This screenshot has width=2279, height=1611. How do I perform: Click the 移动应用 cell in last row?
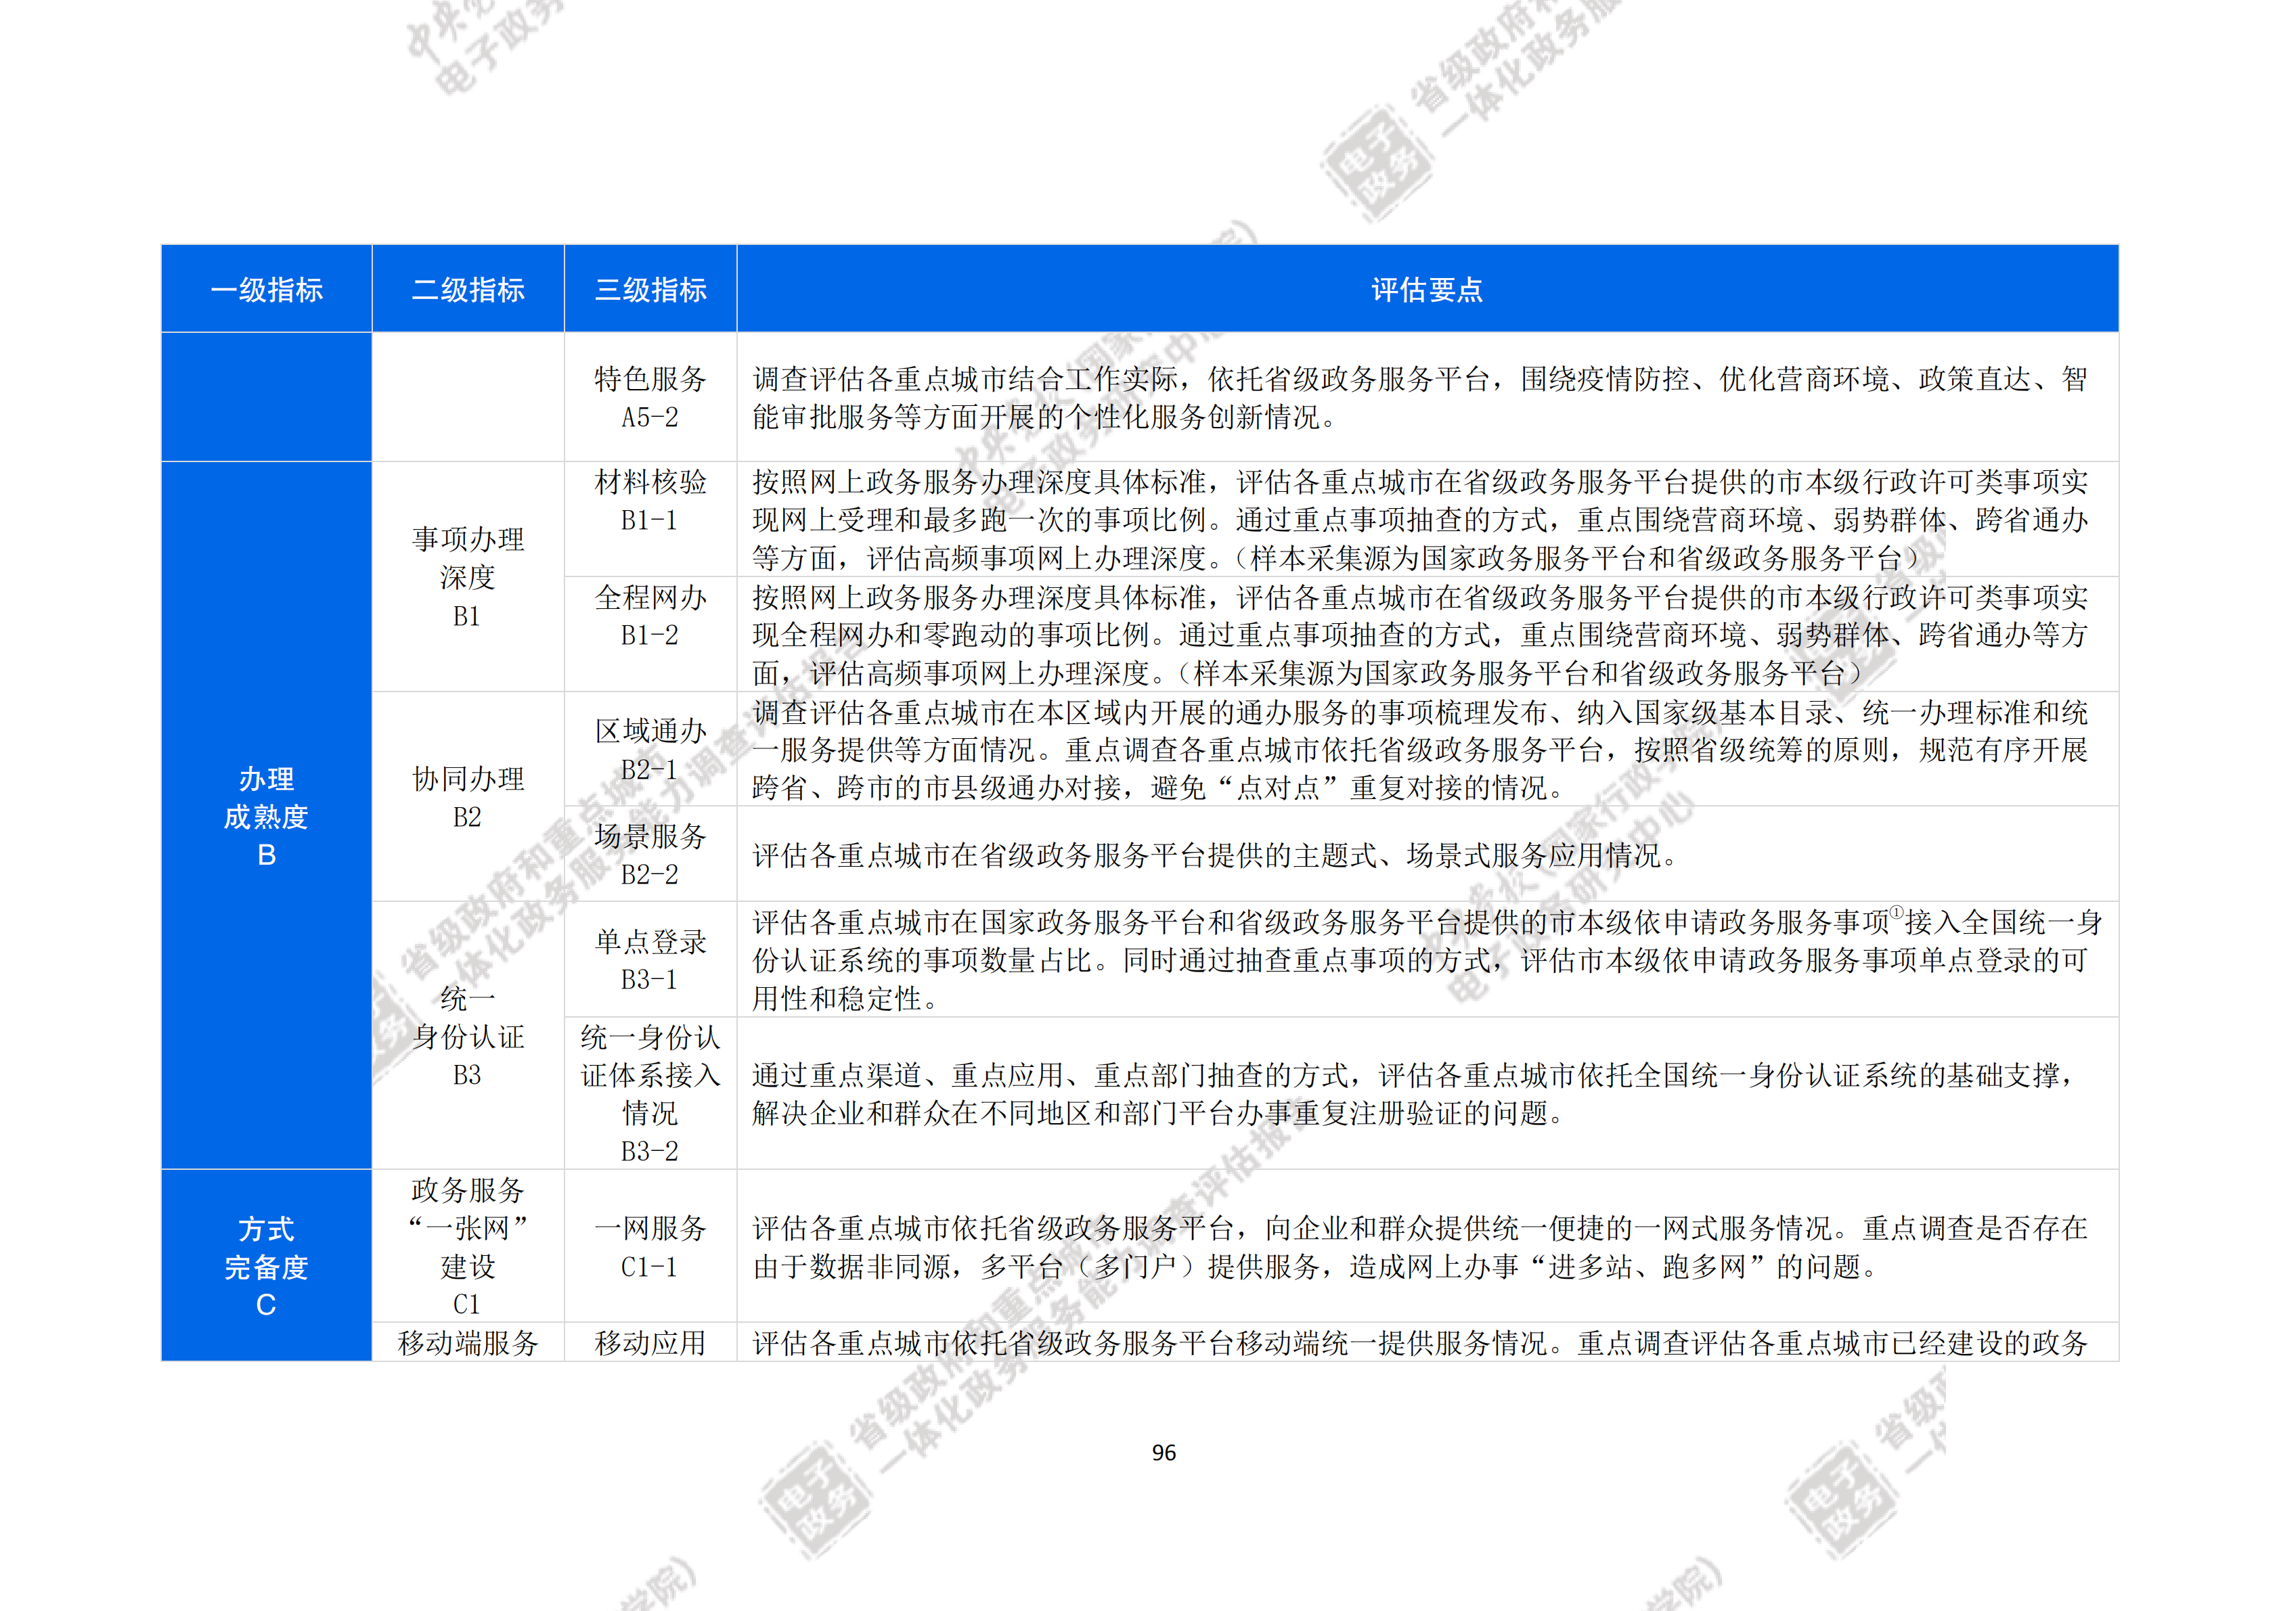(650, 1342)
